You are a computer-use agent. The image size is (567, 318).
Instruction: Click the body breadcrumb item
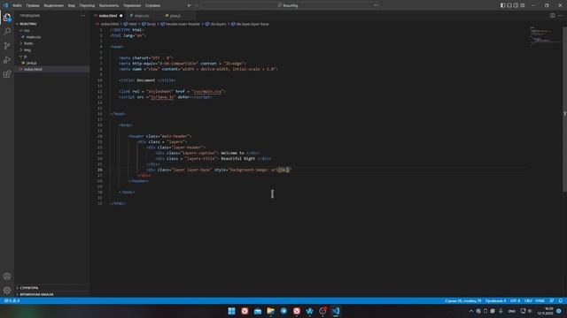[149, 24]
